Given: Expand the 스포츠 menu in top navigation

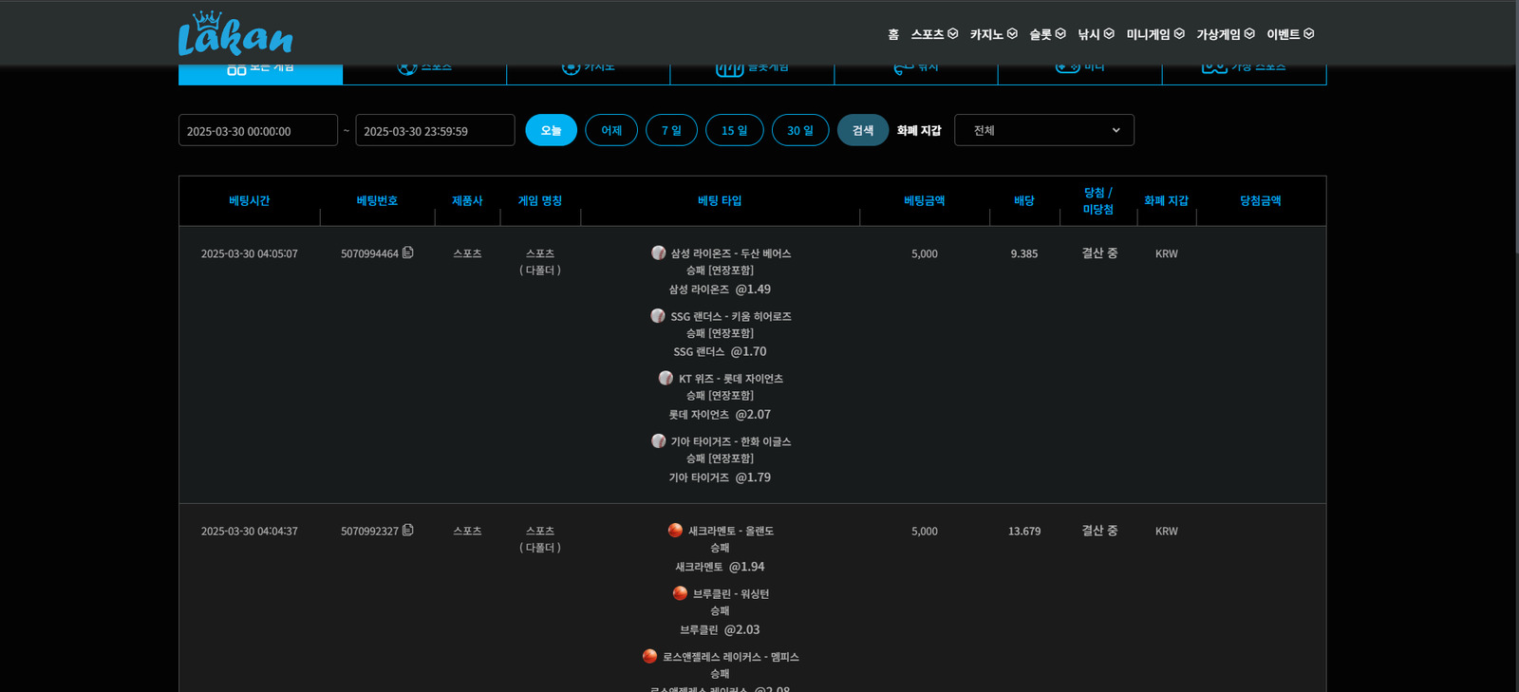Looking at the screenshot, I should [934, 34].
